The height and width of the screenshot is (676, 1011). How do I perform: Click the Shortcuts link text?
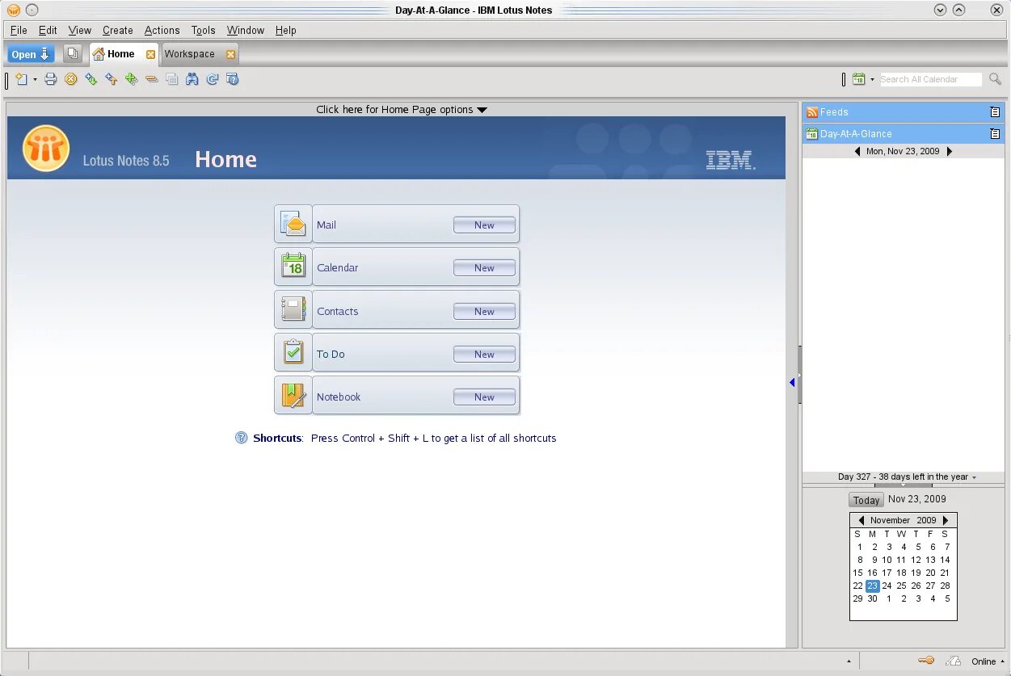[277, 438]
